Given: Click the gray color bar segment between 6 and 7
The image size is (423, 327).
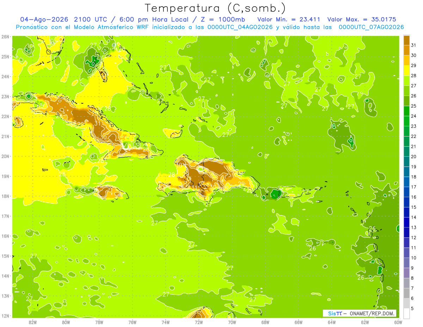Looking at the screenshot, I should 406,293.
